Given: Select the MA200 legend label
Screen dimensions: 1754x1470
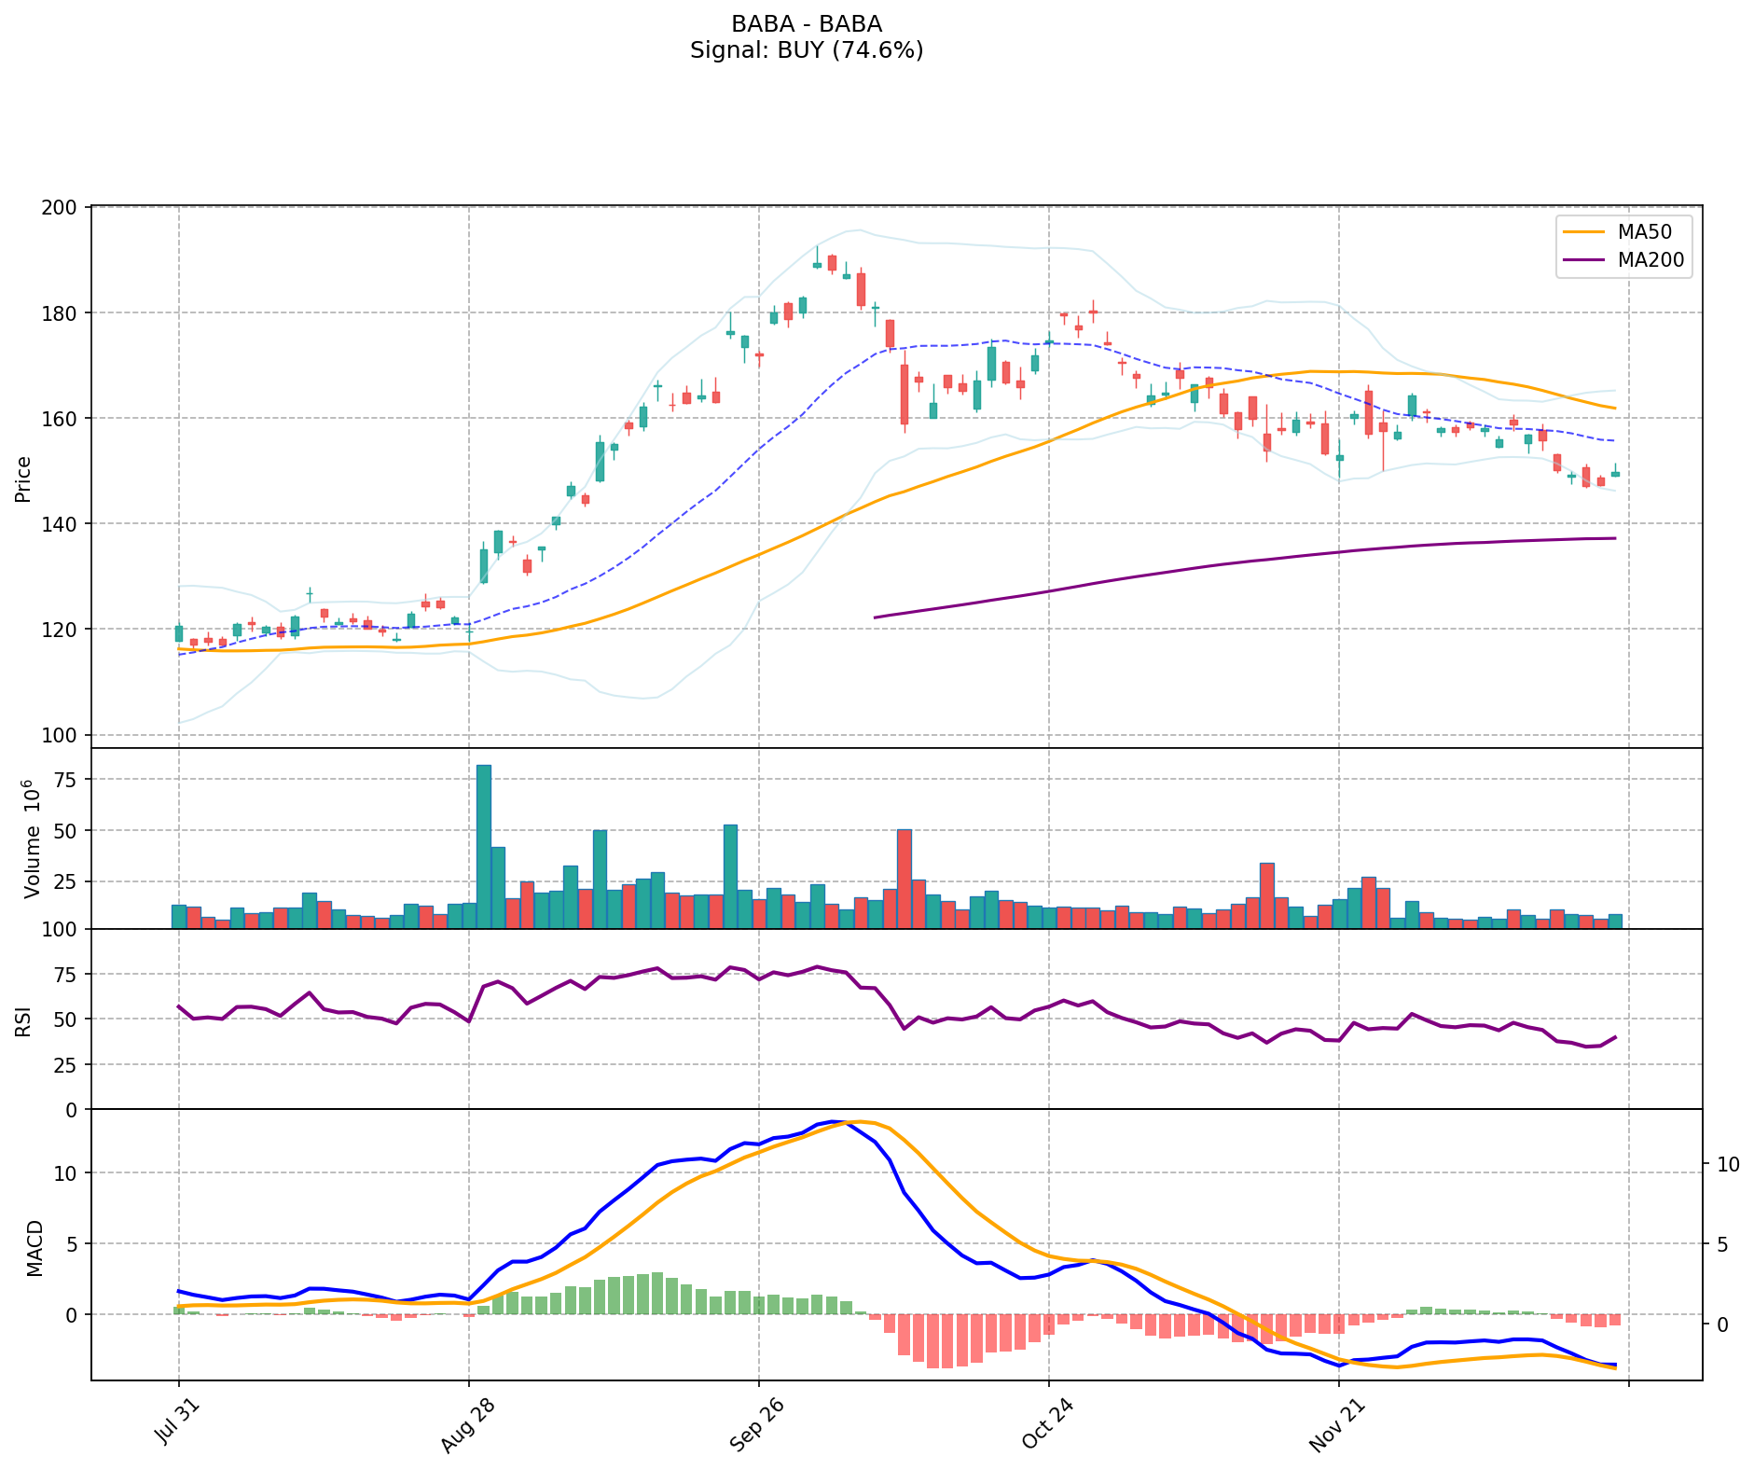Looking at the screenshot, I should click(1650, 260).
